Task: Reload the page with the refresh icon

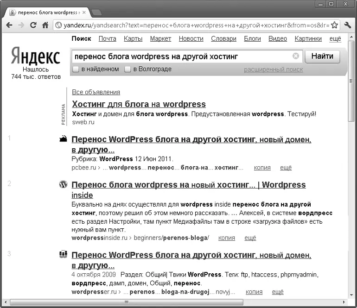Action: [33, 25]
